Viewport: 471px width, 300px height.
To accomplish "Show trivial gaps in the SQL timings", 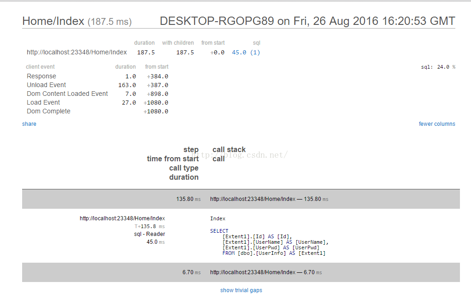I will (x=241, y=290).
